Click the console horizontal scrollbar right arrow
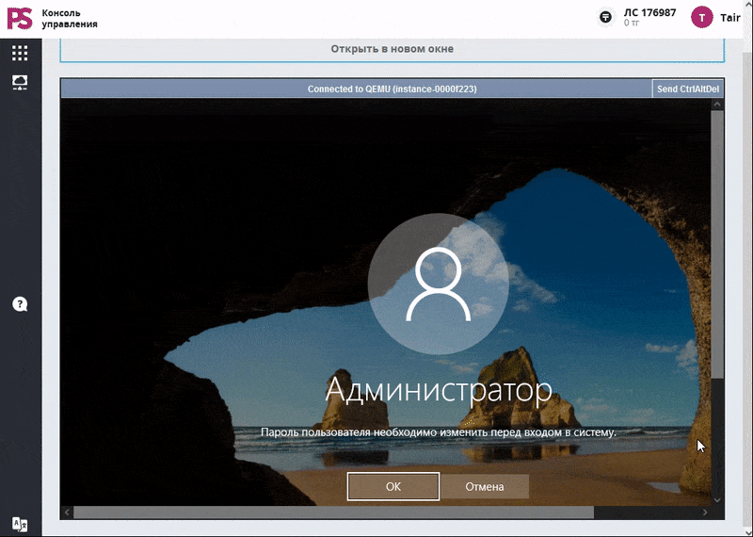 pyautogui.click(x=705, y=513)
